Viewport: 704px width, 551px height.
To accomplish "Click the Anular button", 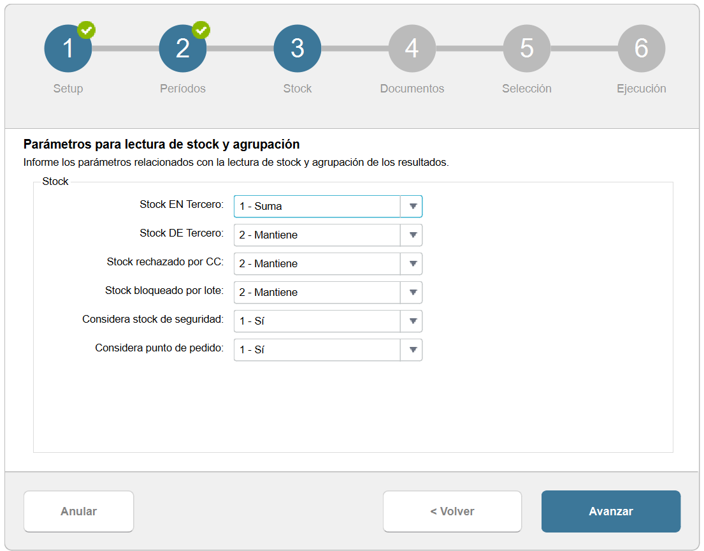I will coord(78,511).
